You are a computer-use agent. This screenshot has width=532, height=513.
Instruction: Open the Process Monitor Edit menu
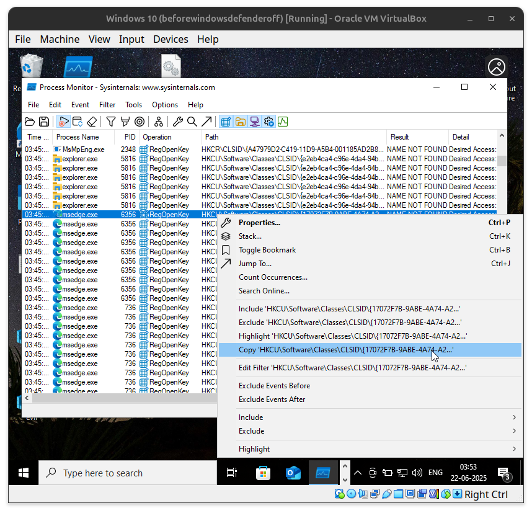55,105
